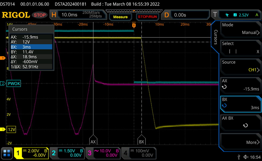Toggle acquisition with STOP/RUN button
This screenshot has width=262, height=161.
coord(147,17)
